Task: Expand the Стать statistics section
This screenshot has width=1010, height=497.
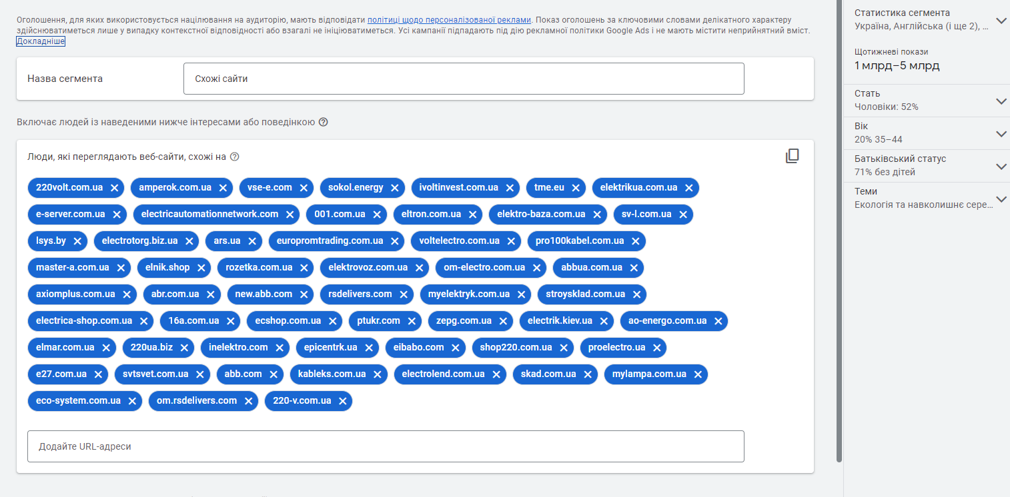Action: [1001, 101]
